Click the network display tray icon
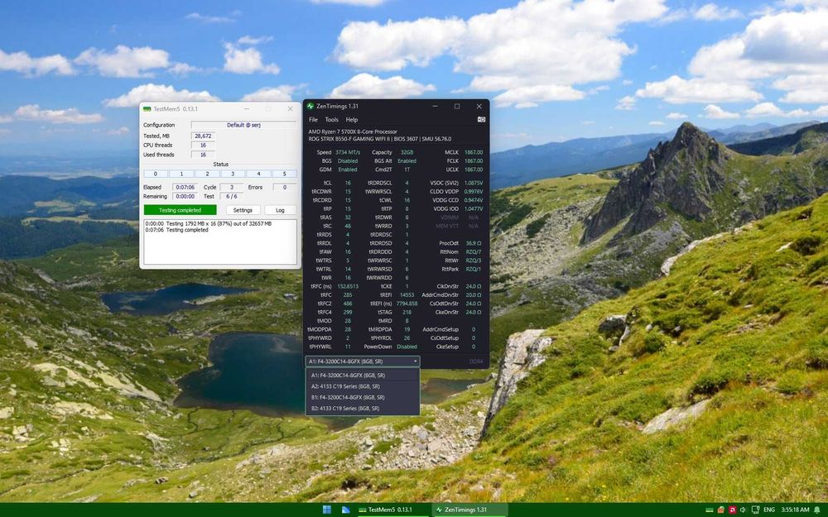Screen dimensions: 828x517 pyautogui.click(x=756, y=510)
